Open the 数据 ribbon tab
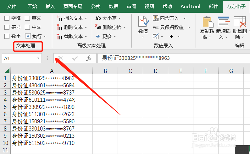The height and width of the screenshot is (154, 250). pyautogui.click(x=113, y=7)
